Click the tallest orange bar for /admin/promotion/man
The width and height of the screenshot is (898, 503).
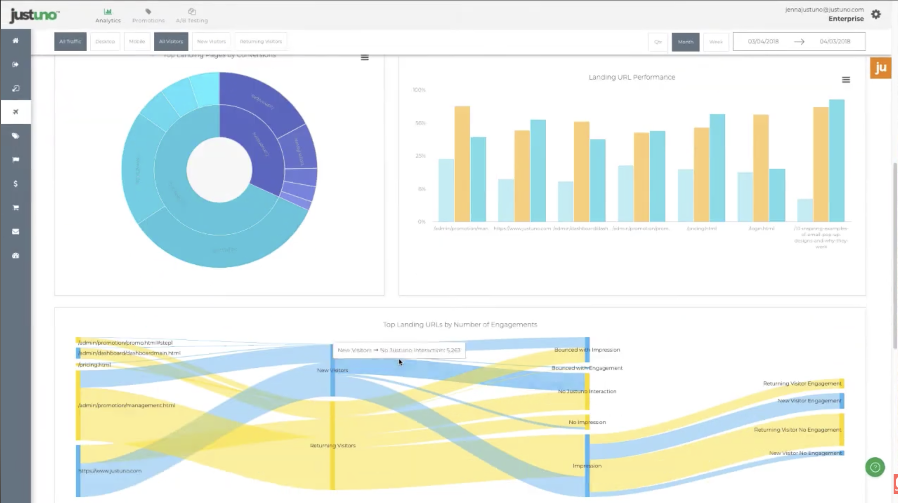(x=462, y=164)
